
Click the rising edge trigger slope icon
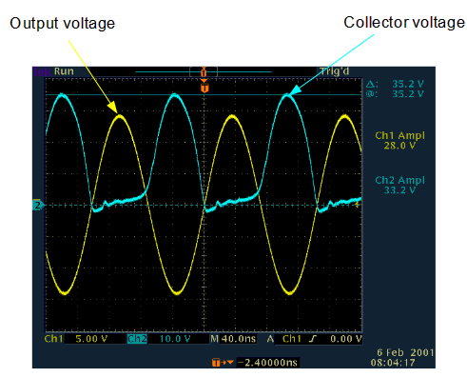[x=313, y=339]
